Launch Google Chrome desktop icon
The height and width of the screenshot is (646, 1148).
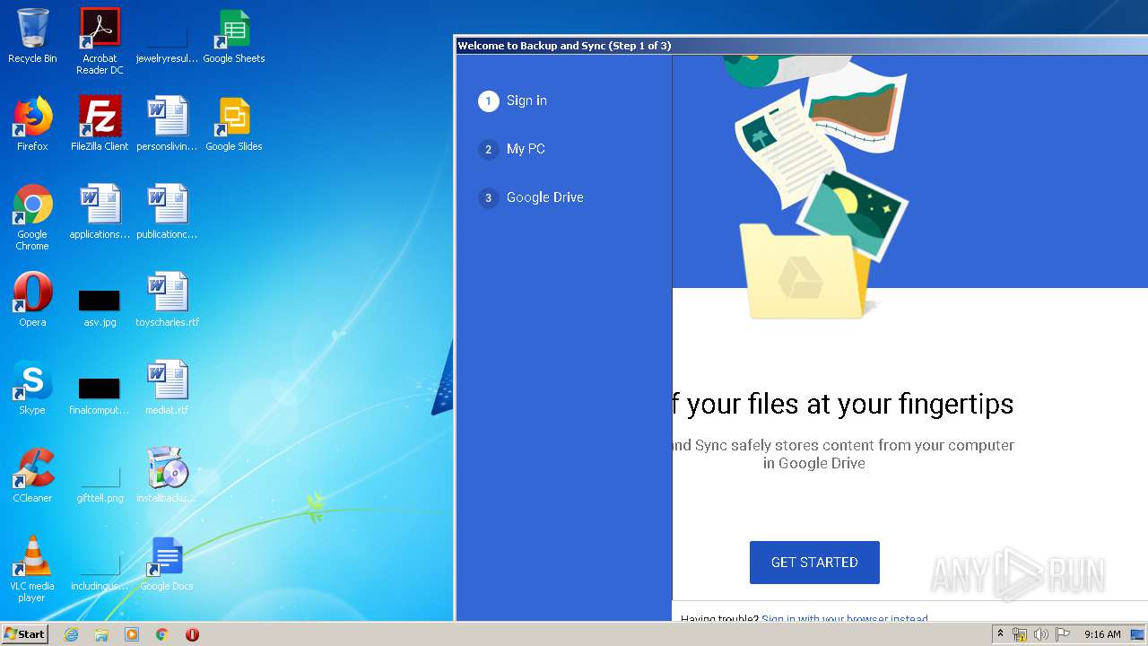[x=32, y=217]
